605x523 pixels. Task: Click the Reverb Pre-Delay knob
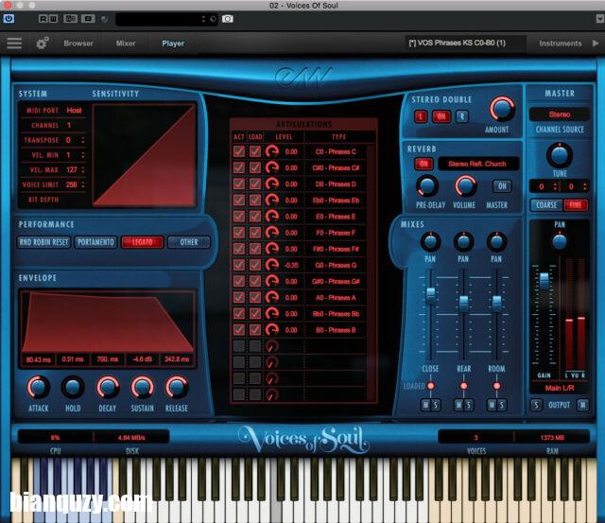pos(427,186)
